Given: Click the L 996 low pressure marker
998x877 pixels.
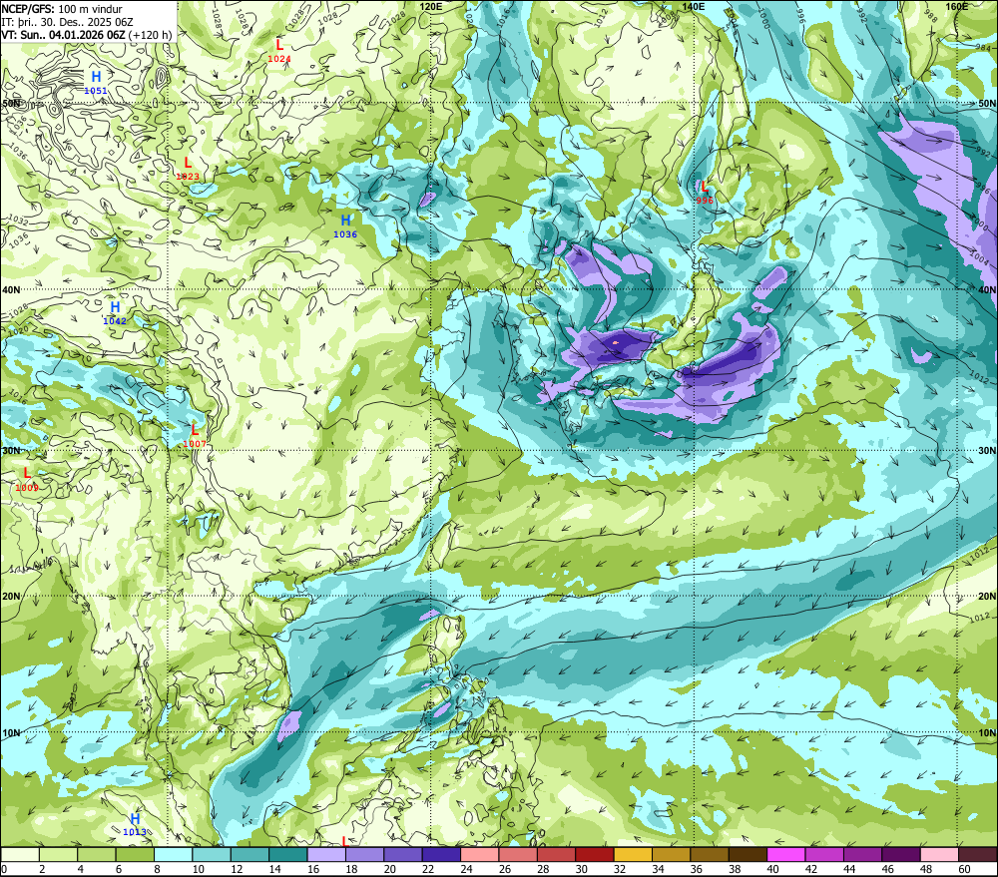Looking at the screenshot, I should pos(704,193).
